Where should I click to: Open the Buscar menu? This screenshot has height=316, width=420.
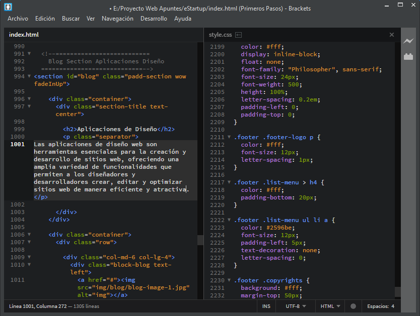click(x=71, y=19)
